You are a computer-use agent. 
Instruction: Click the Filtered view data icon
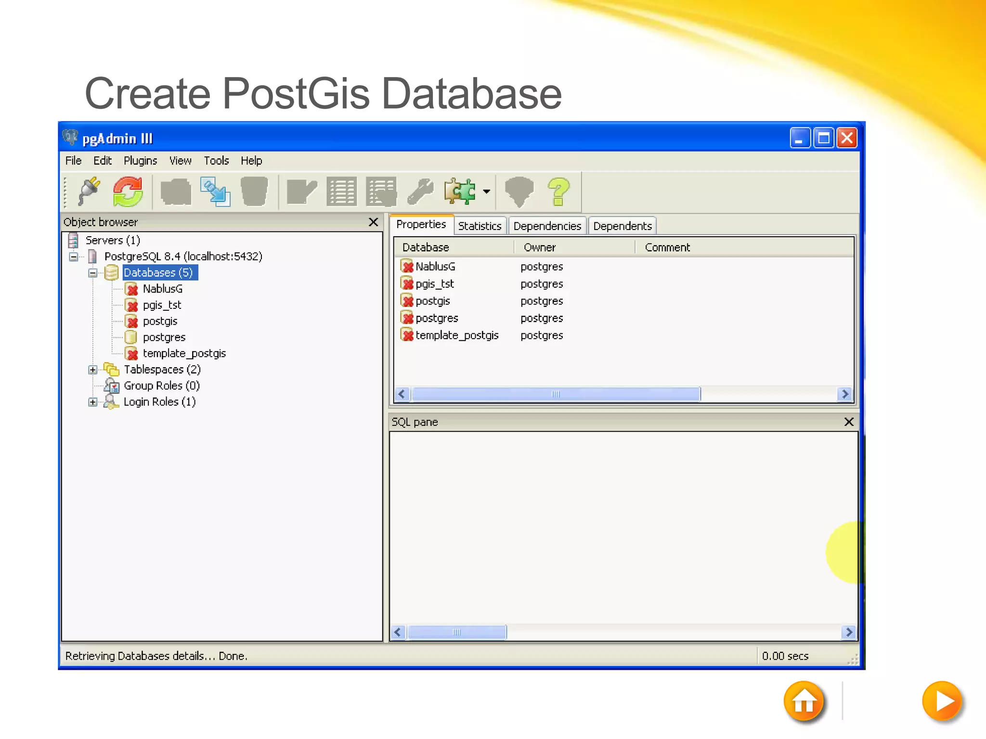click(381, 191)
